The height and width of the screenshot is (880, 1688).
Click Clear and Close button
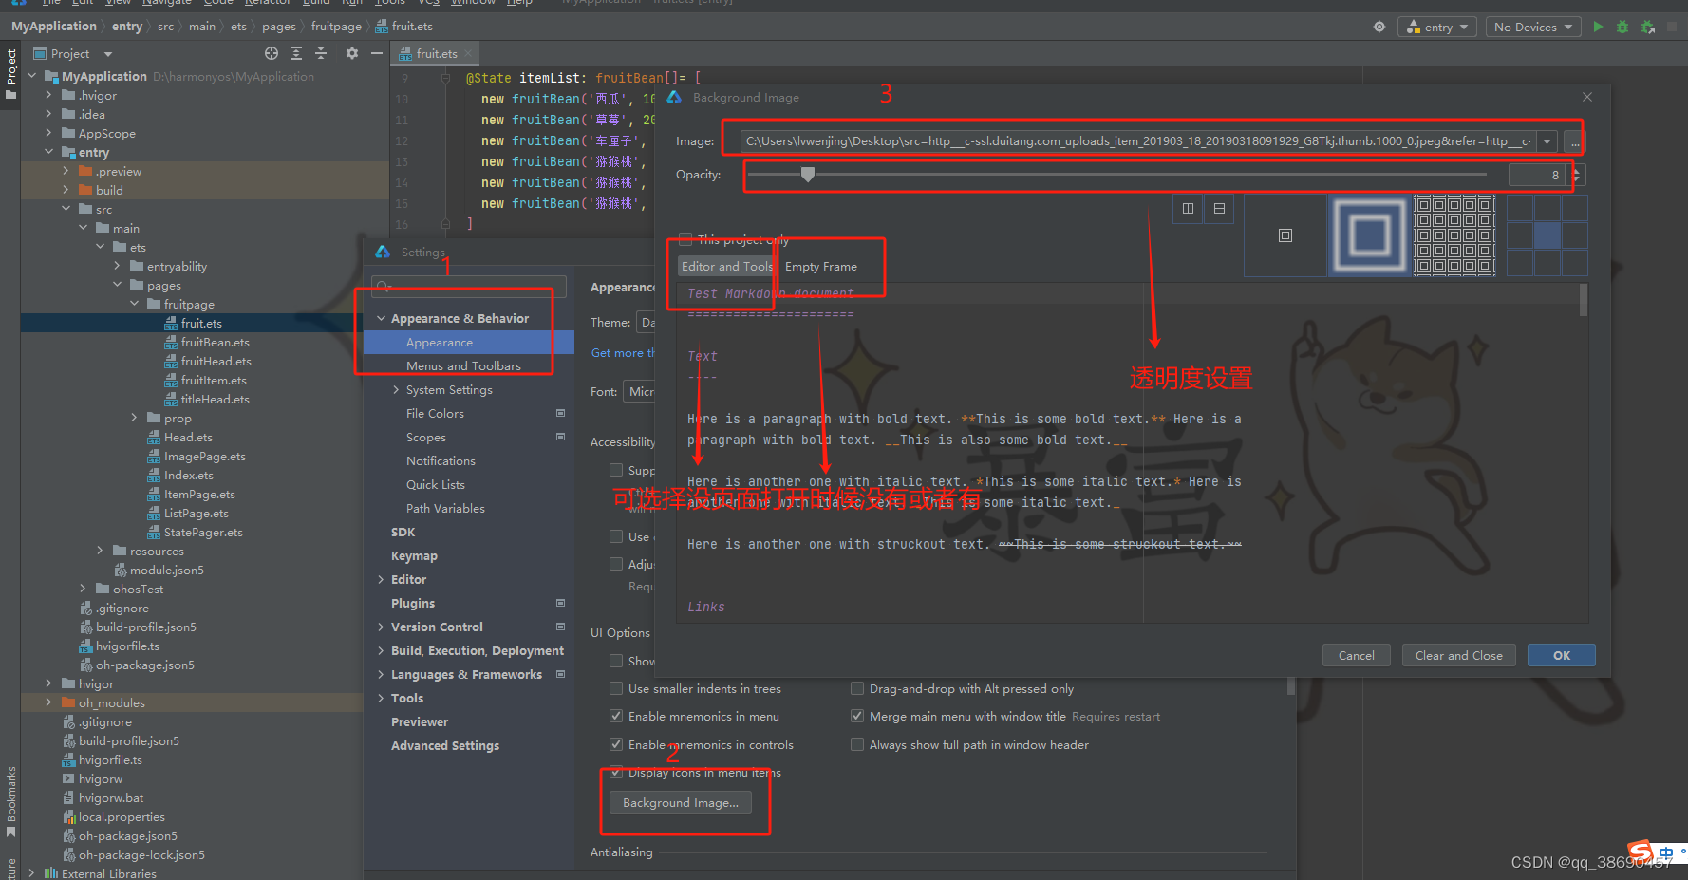[1458, 655]
